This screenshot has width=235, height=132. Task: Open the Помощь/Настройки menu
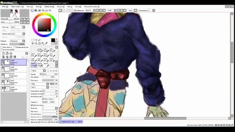point(92,7)
